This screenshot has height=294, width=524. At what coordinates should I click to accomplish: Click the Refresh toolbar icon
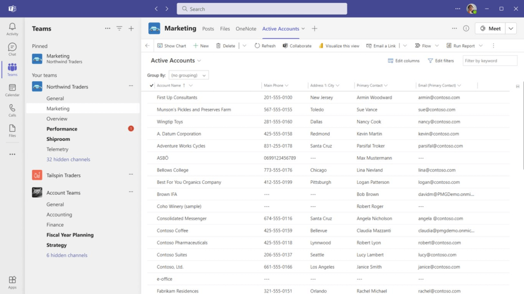[x=257, y=46]
